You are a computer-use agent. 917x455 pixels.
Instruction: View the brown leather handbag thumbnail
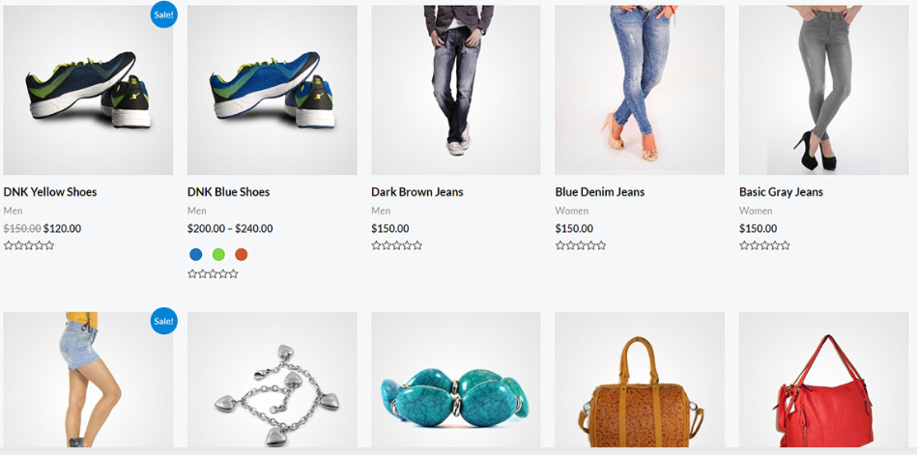pyautogui.click(x=640, y=380)
